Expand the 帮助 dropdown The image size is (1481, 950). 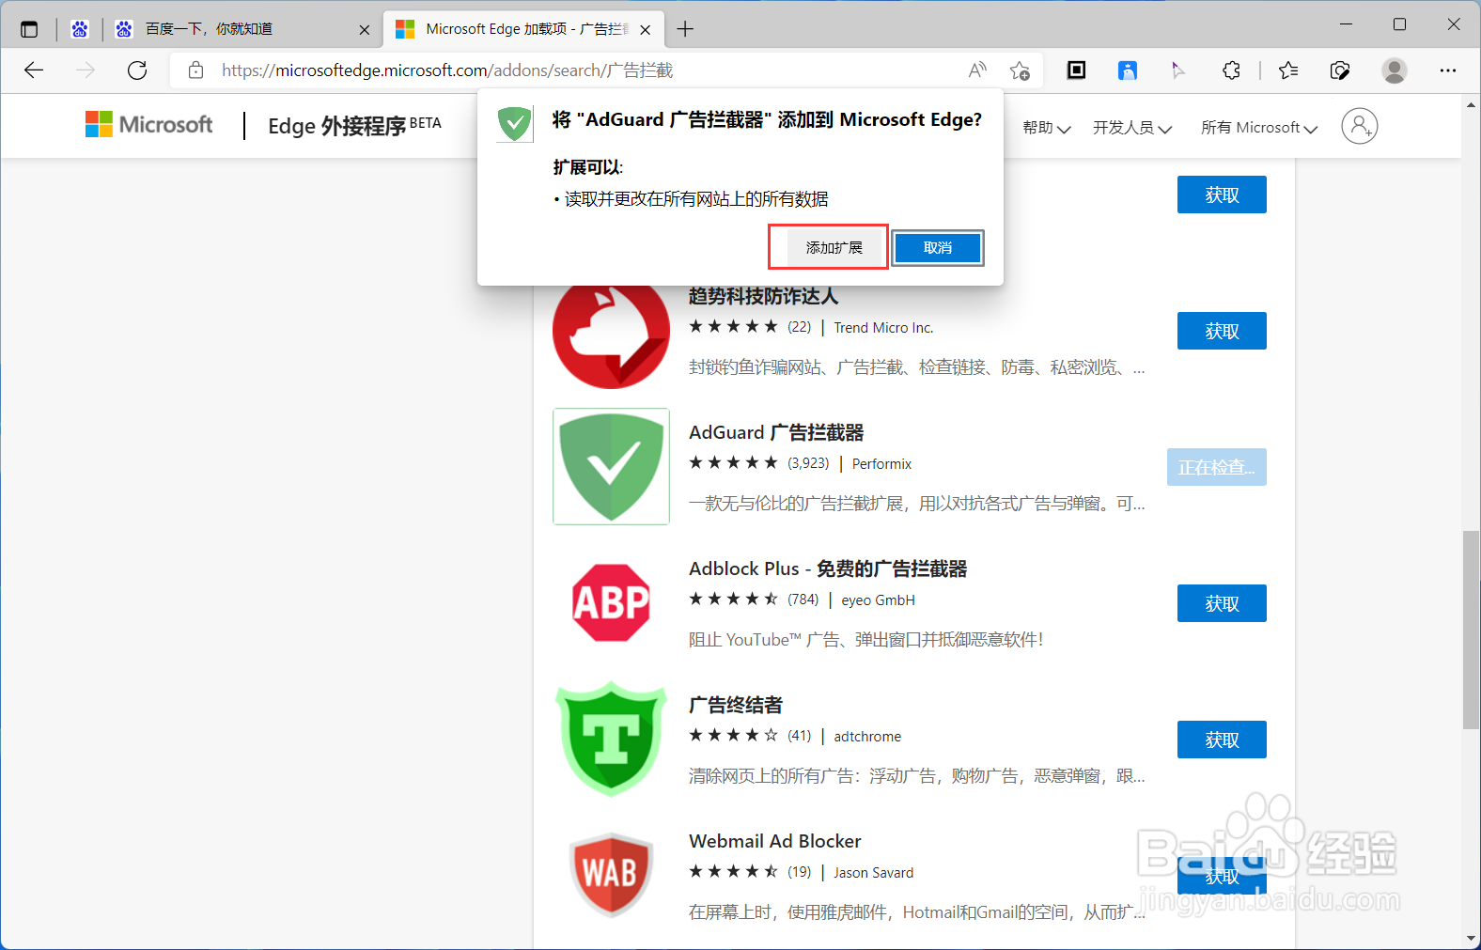pyautogui.click(x=1046, y=128)
